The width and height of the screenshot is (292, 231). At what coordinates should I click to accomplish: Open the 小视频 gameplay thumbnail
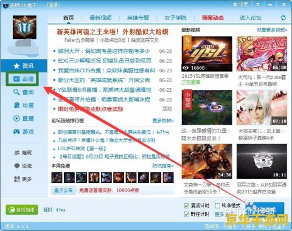pos(207,108)
